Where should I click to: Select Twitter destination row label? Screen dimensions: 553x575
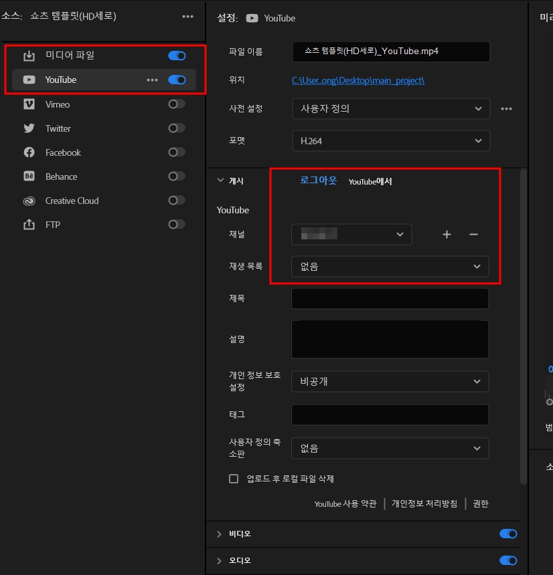(58, 128)
